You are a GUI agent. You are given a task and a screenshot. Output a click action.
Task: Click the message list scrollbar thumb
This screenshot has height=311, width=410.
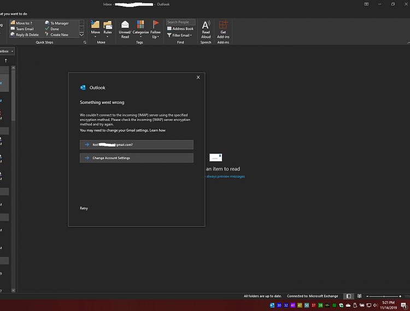[x=13, y=96]
